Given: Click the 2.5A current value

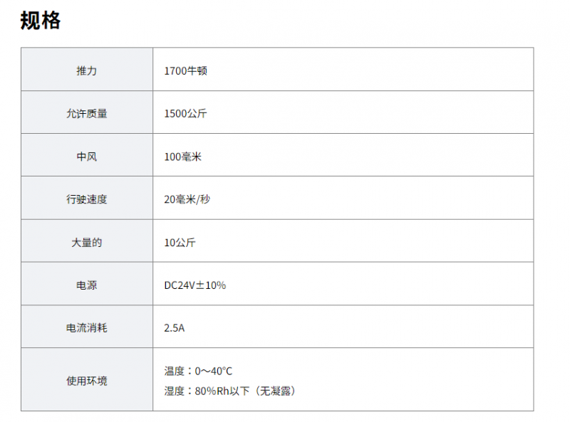Looking at the screenshot, I should pos(175,328).
